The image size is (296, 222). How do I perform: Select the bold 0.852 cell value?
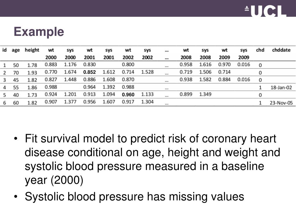pos(90,72)
